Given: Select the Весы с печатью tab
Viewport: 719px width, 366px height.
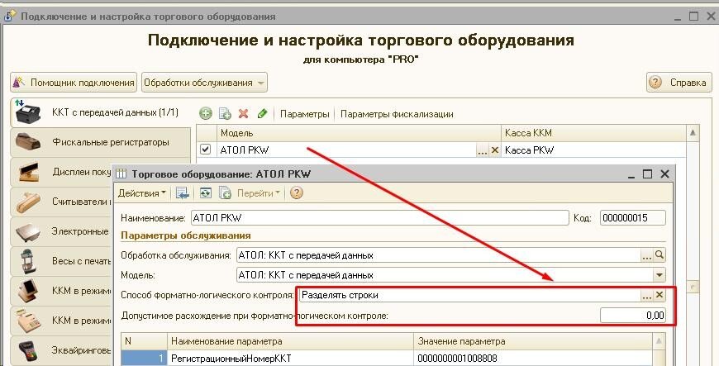Looking at the screenshot, I should (61, 261).
